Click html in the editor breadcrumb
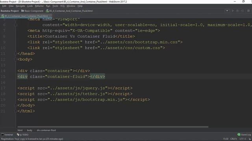 pos(20,130)
